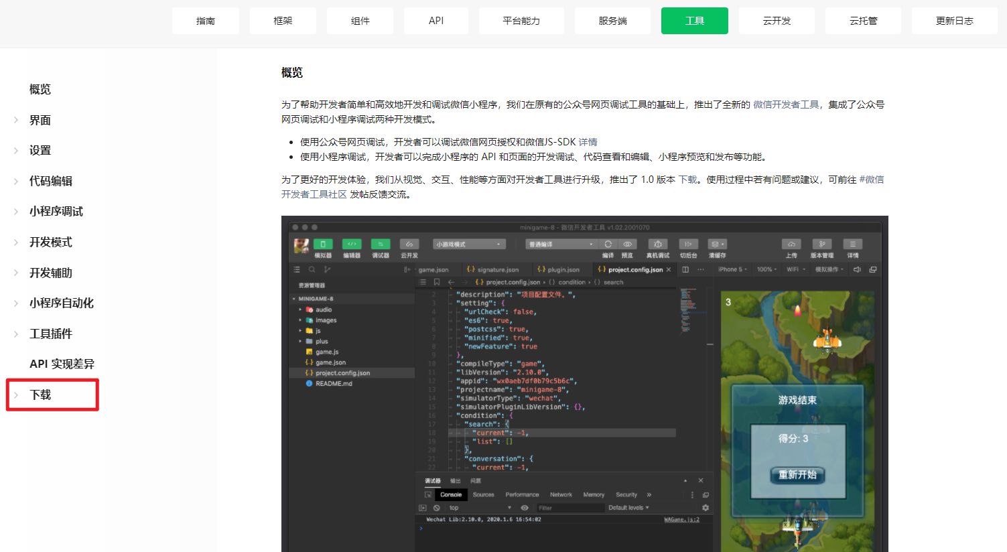The width and height of the screenshot is (1007, 552).
Task: Expand the 小程序自动化 sidebar chevron
Action: click(15, 303)
